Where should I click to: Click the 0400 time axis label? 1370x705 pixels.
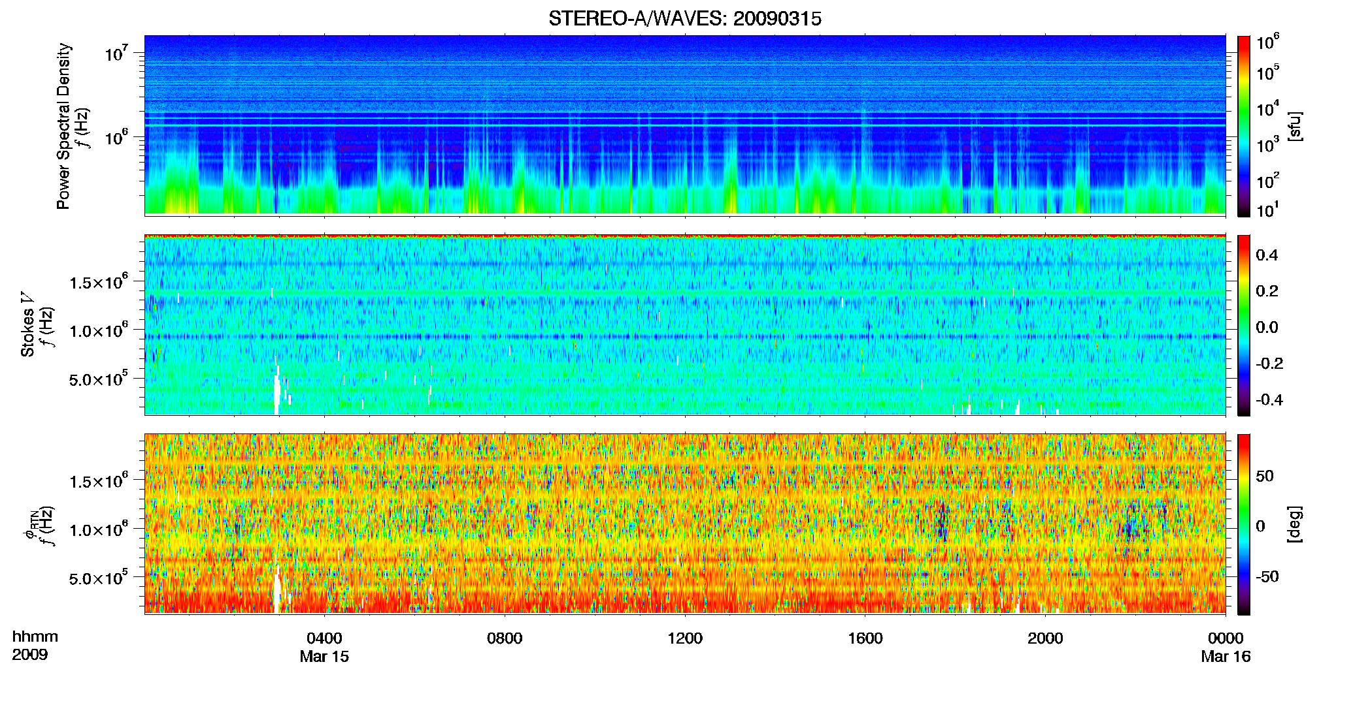click(x=324, y=638)
